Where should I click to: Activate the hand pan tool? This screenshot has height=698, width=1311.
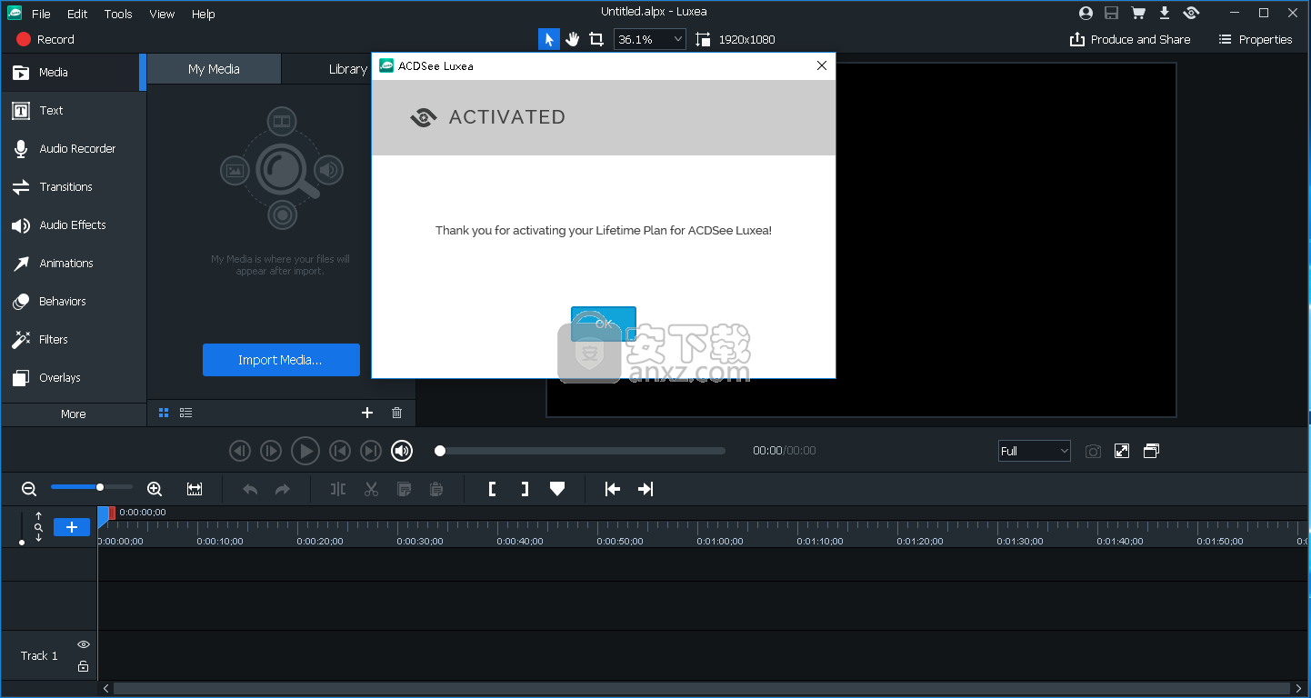[x=573, y=39]
